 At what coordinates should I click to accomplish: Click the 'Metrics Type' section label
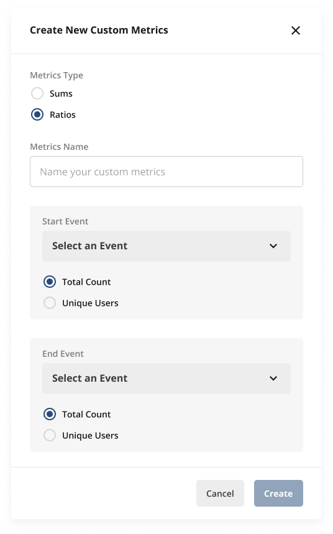(57, 75)
